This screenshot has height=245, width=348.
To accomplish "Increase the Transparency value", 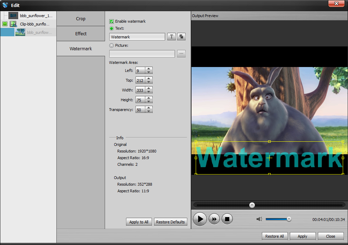I will coord(149,107).
